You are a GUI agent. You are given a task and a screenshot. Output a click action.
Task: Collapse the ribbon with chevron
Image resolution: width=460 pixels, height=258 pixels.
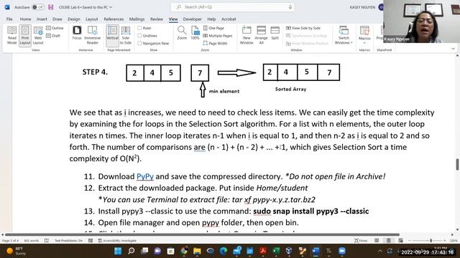click(453, 49)
